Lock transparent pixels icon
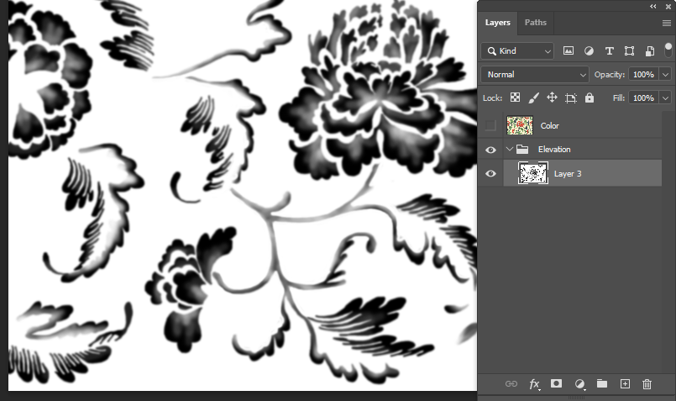The width and height of the screenshot is (676, 401). click(515, 98)
